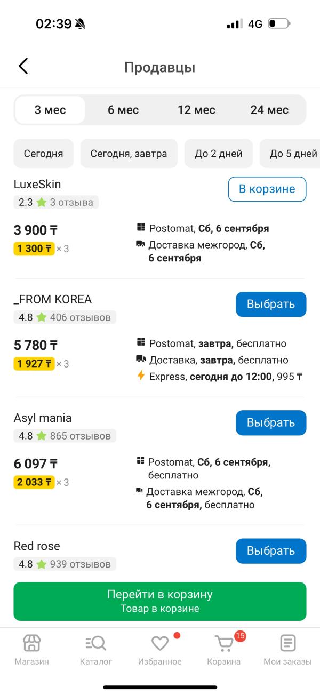This screenshot has height=695, width=320.
Task: Switch to 24 мес installment period
Action: point(269,110)
